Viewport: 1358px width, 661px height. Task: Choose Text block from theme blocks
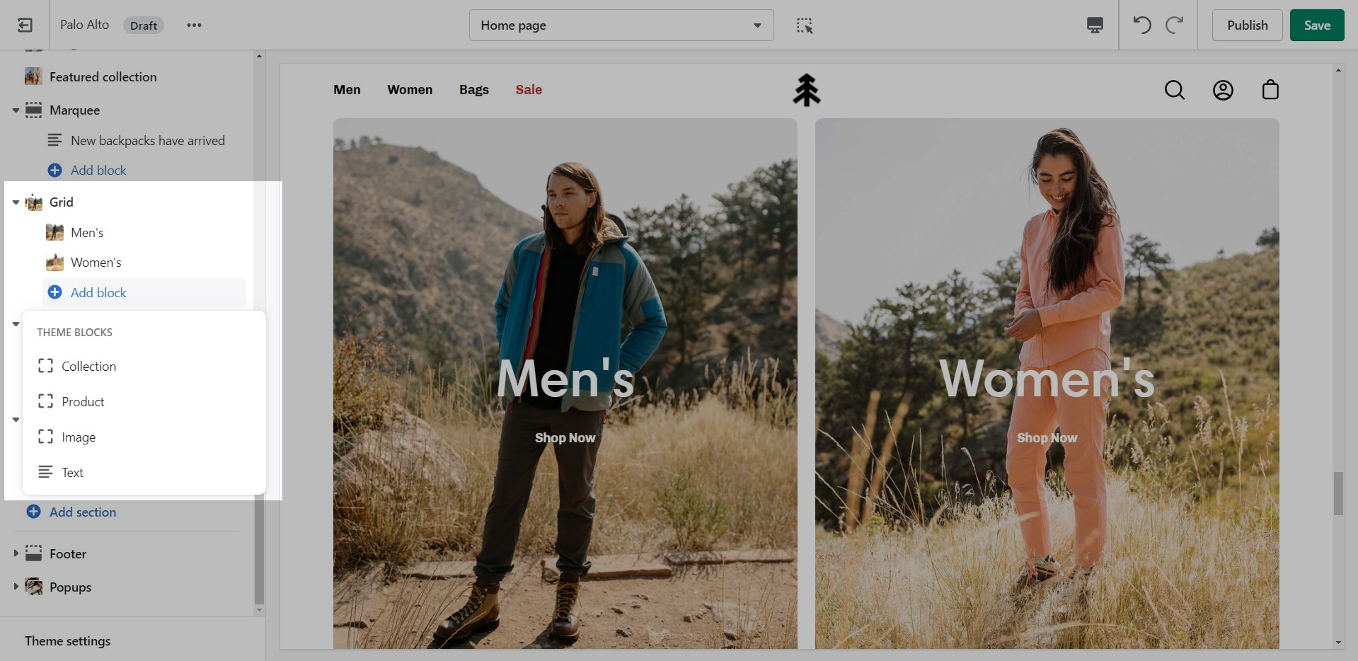point(72,472)
